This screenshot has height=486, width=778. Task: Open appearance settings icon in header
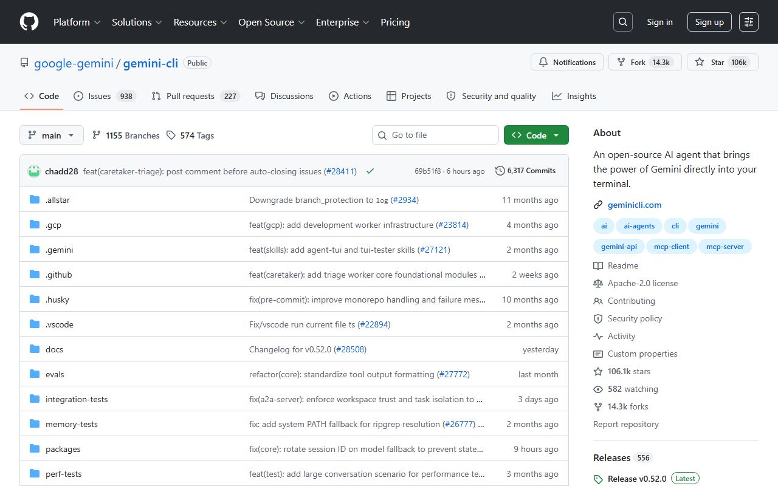749,22
